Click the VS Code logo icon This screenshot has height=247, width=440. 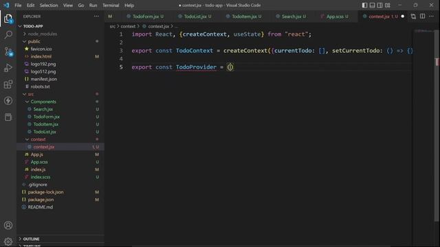6,5
